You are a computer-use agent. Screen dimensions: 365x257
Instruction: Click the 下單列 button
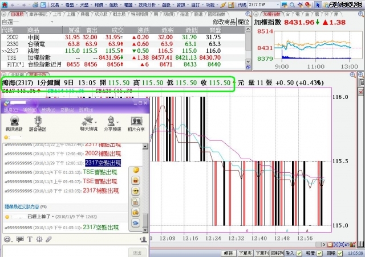[x=262, y=253]
